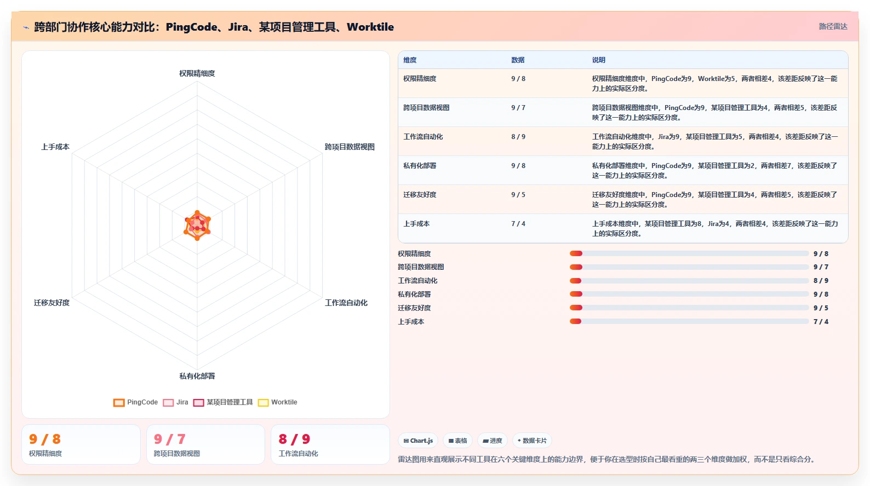Click the 迁移友好度 progress bar
The height and width of the screenshot is (486, 870).
coord(689,308)
